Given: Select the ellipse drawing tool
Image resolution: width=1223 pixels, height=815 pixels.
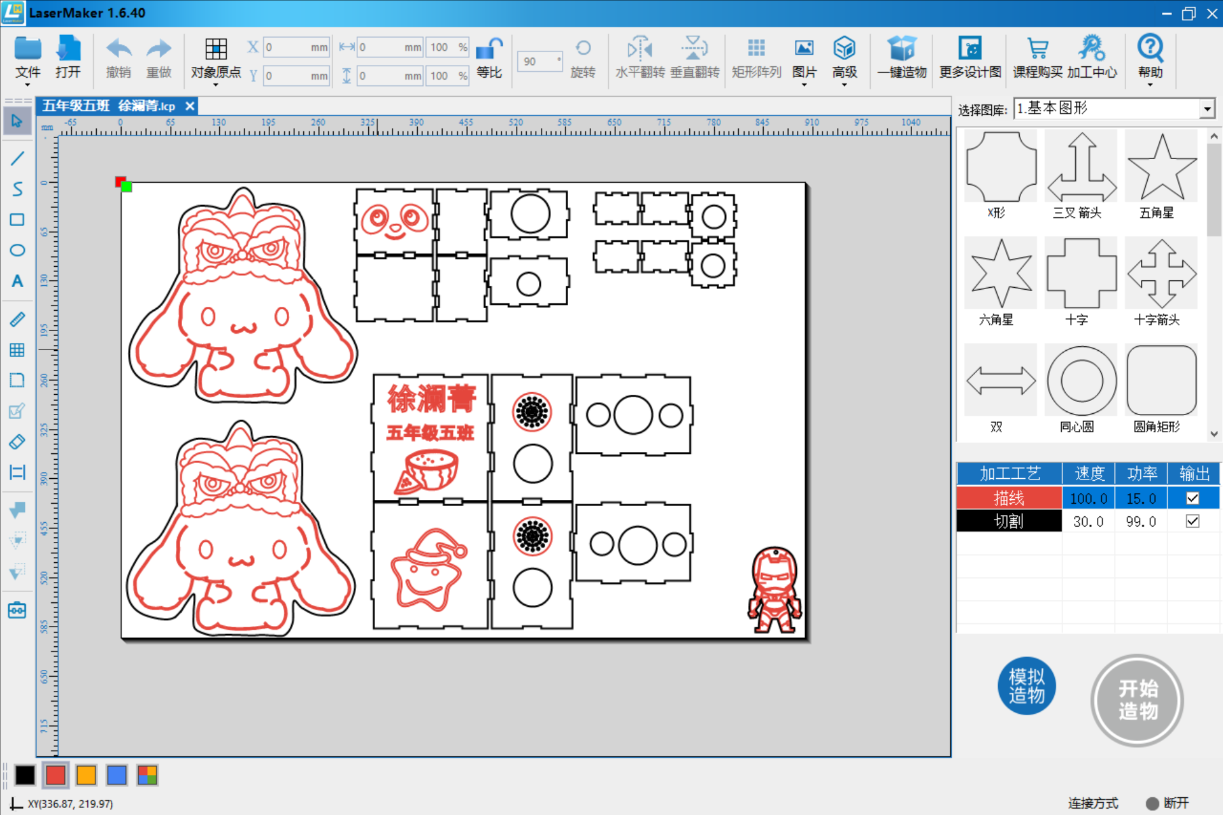Looking at the screenshot, I should 17,250.
